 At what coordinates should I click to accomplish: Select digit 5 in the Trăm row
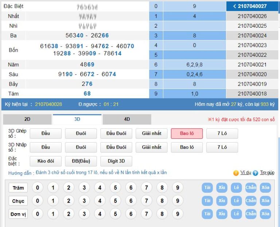click(x=115, y=188)
